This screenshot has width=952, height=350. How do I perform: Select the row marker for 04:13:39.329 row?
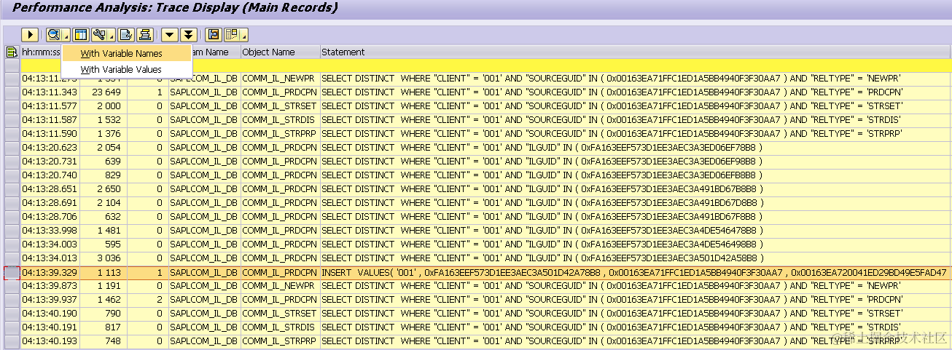[12, 272]
